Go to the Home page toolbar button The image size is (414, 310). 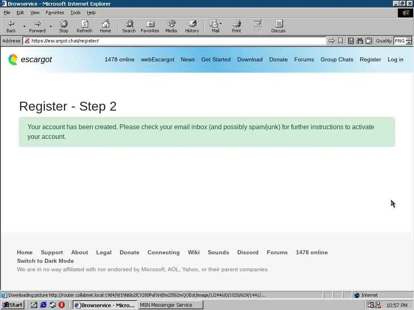[x=106, y=26]
